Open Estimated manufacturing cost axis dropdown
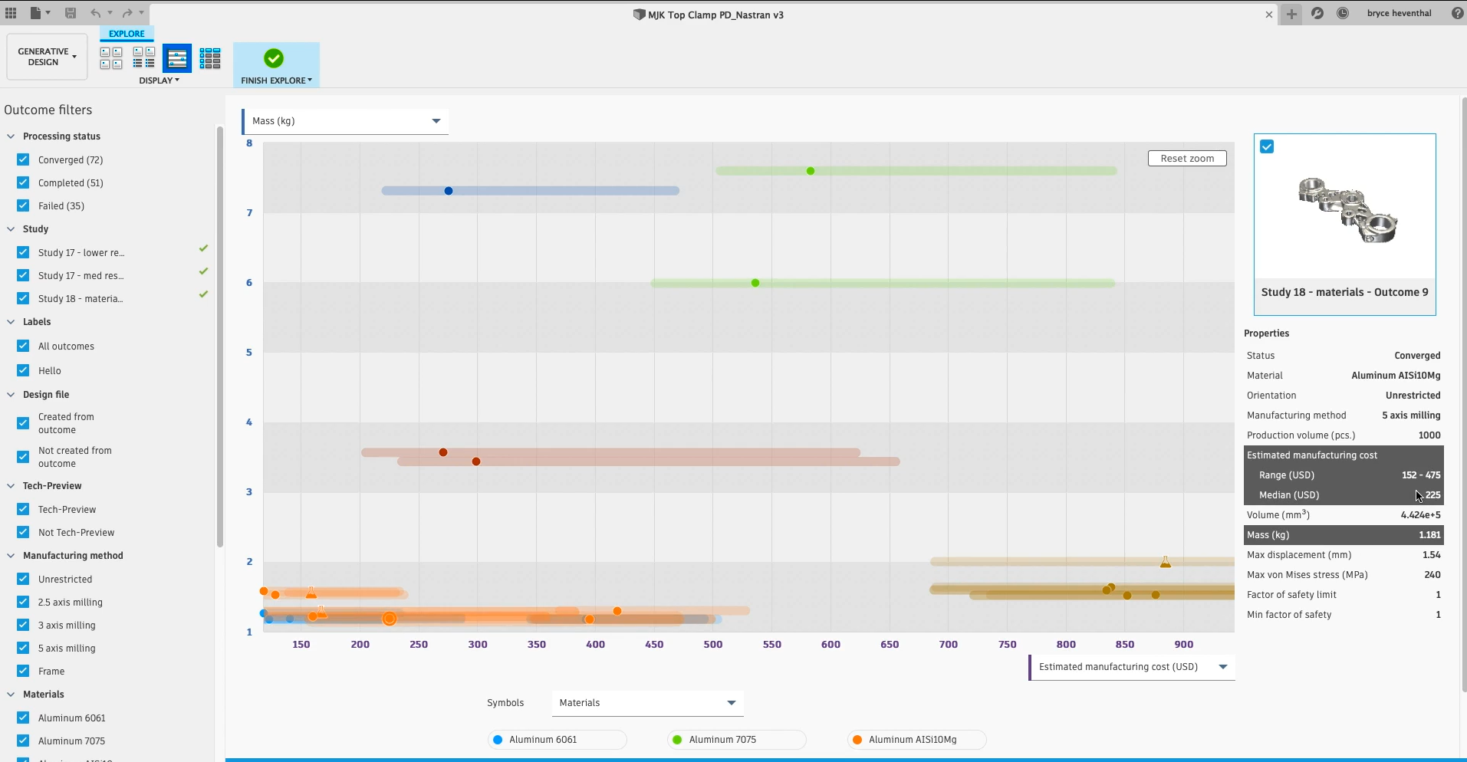 click(x=1132, y=667)
